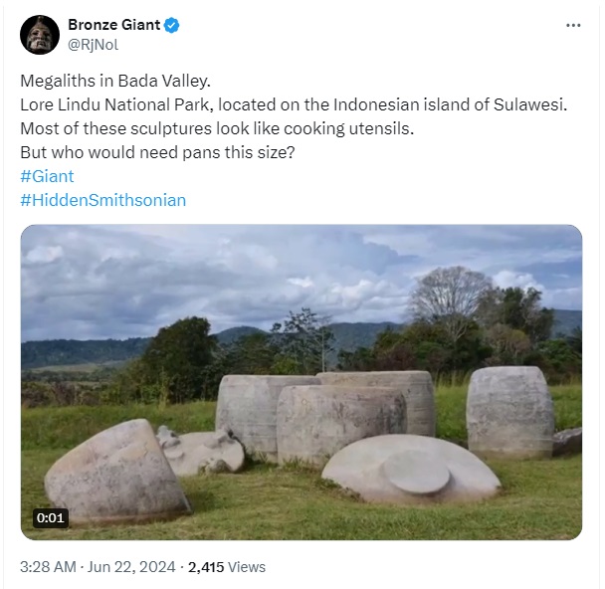Click the Lore Lindu National Park sentence
The height and width of the screenshot is (589, 605).
[294, 104]
